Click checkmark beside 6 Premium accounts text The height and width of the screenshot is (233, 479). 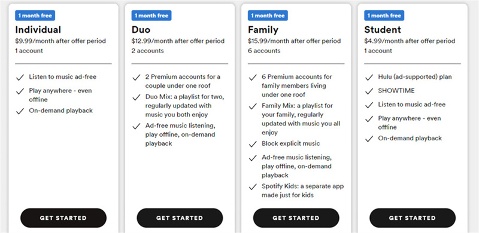pos(253,78)
